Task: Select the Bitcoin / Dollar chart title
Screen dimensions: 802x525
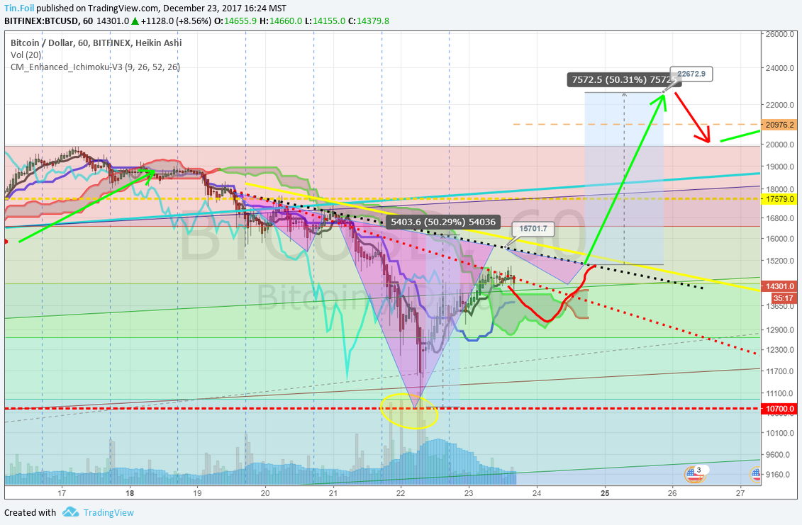Action: [x=96, y=43]
